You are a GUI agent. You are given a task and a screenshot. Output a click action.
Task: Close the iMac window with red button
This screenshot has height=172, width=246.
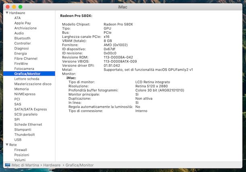point(8,7)
